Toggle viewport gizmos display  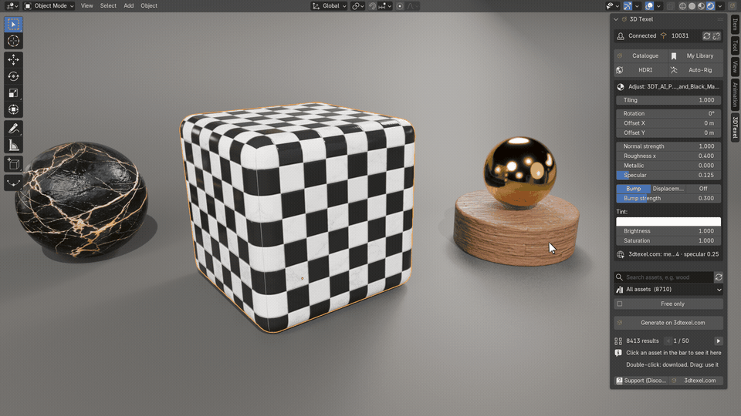tap(628, 6)
